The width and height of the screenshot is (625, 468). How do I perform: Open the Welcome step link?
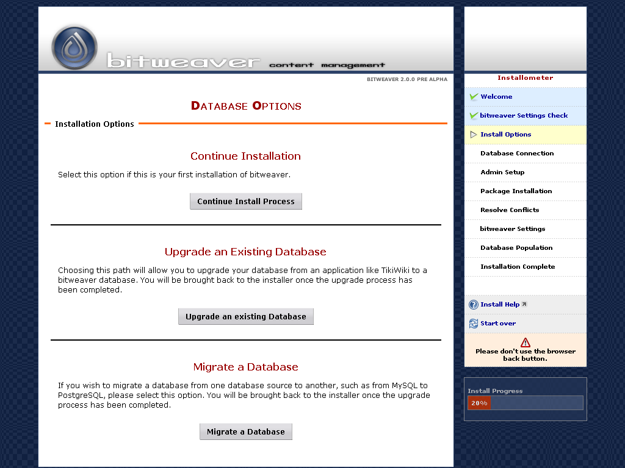pos(496,97)
